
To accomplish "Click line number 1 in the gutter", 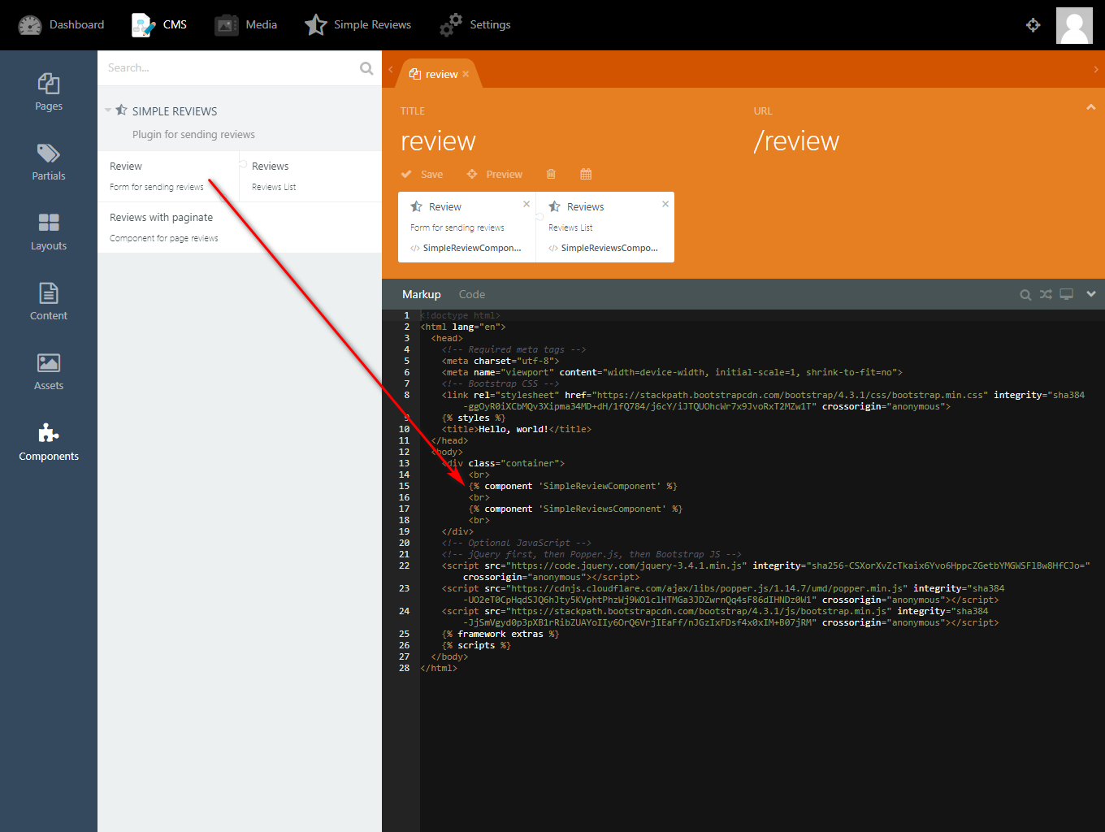I will pyautogui.click(x=407, y=315).
